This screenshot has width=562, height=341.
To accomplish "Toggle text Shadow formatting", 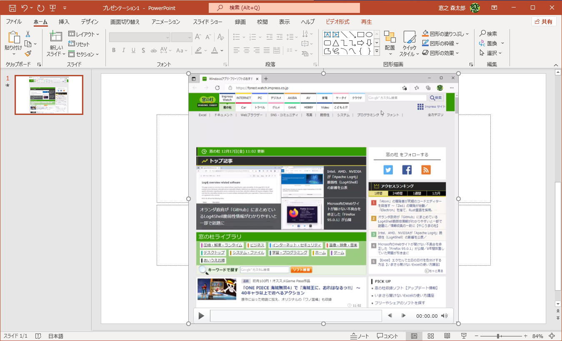I will pos(143,50).
